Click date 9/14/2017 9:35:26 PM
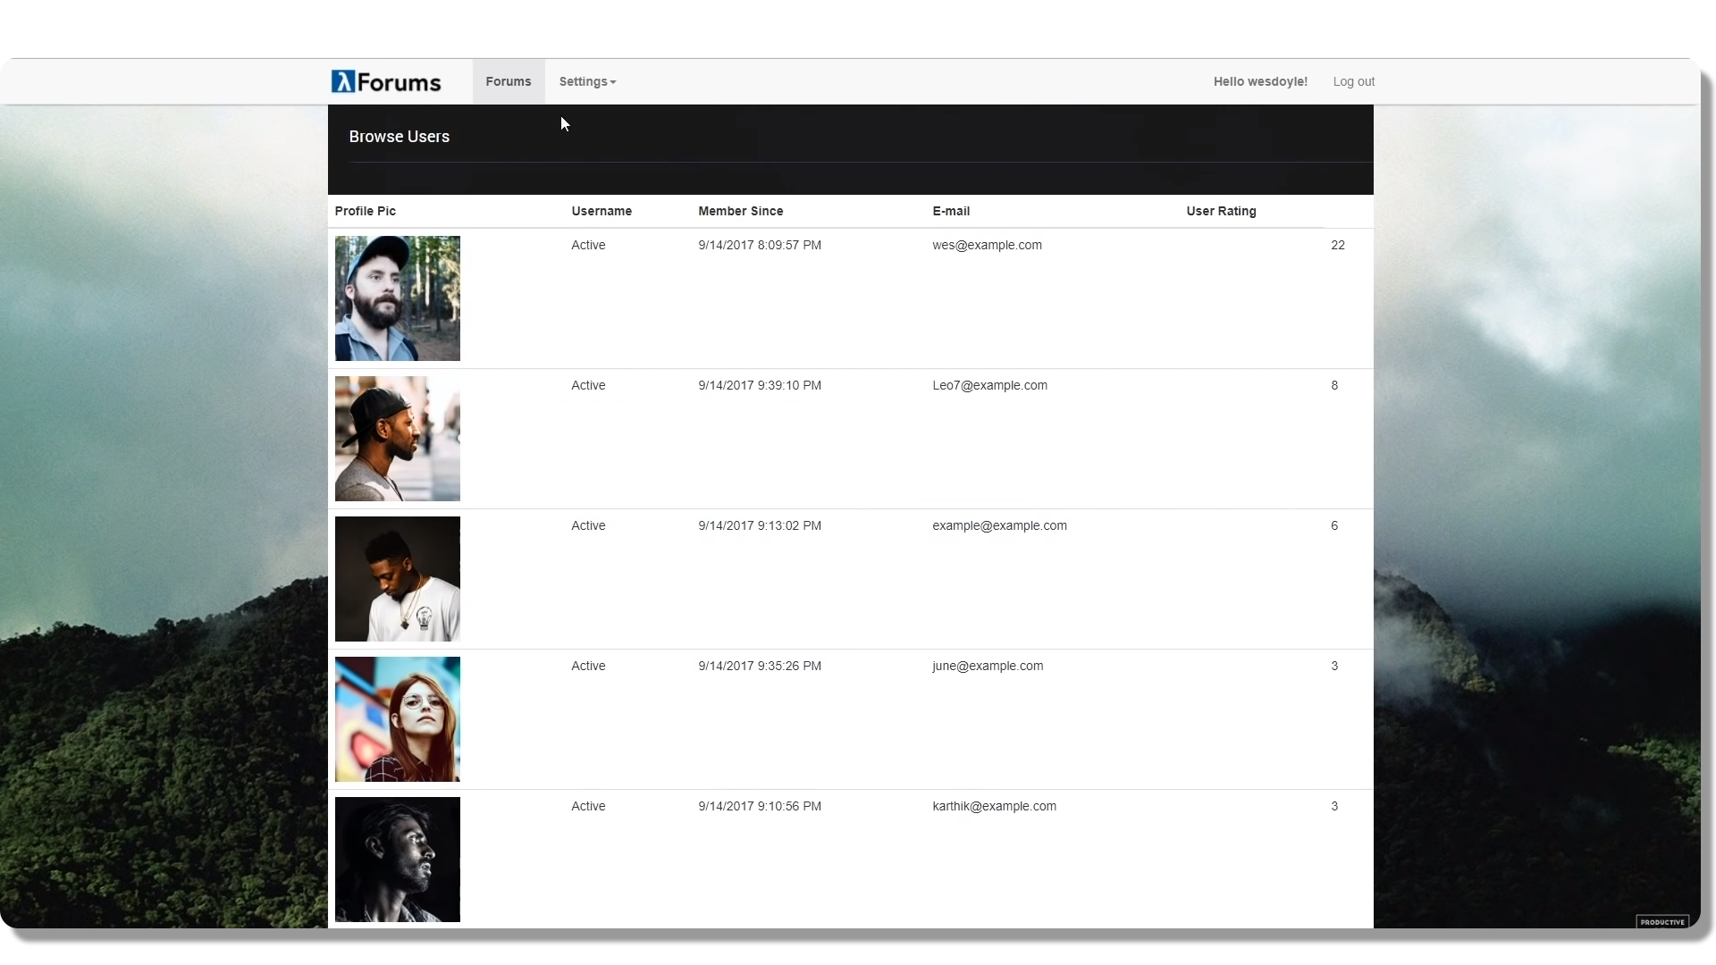Viewport: 1716px width, 965px height. click(x=760, y=666)
